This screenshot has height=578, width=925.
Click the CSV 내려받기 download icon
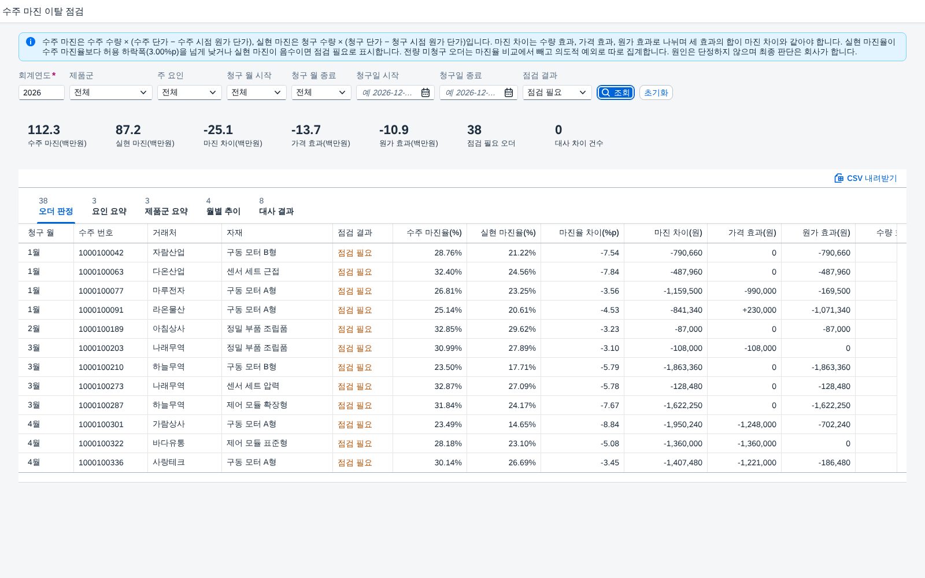coord(839,178)
